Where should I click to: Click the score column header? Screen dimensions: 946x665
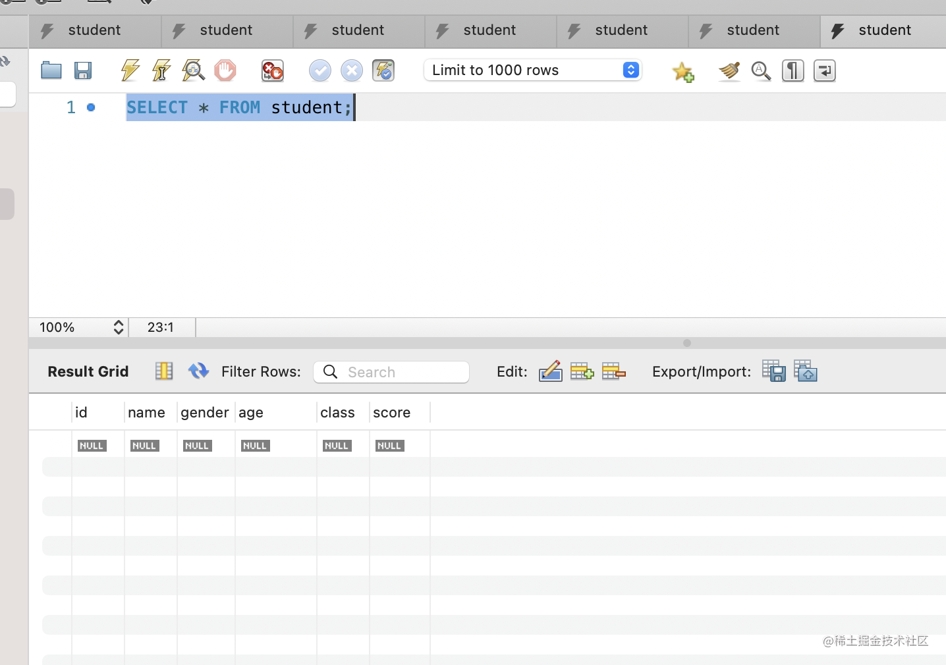click(400, 413)
